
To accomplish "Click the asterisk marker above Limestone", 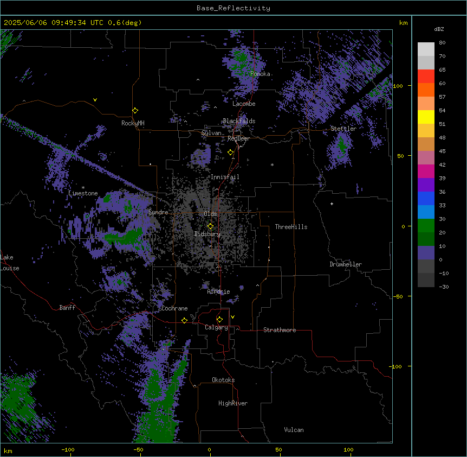I will [x=83, y=188].
